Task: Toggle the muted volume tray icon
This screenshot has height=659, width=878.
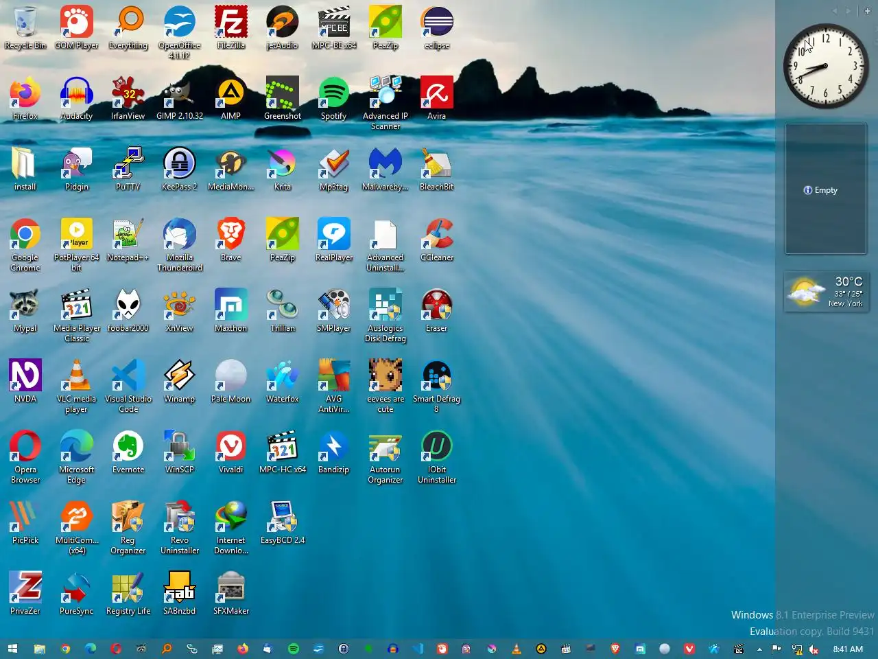Action: tap(814, 649)
